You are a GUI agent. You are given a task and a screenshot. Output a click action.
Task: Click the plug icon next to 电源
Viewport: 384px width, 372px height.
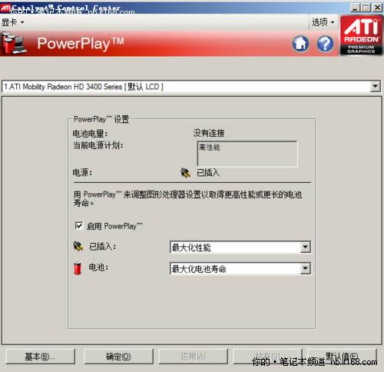185,173
